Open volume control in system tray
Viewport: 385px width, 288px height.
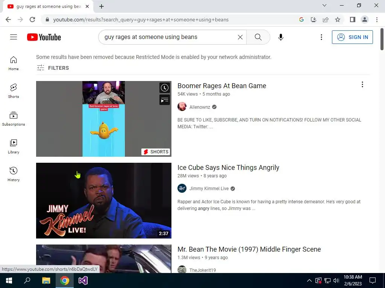336,280
